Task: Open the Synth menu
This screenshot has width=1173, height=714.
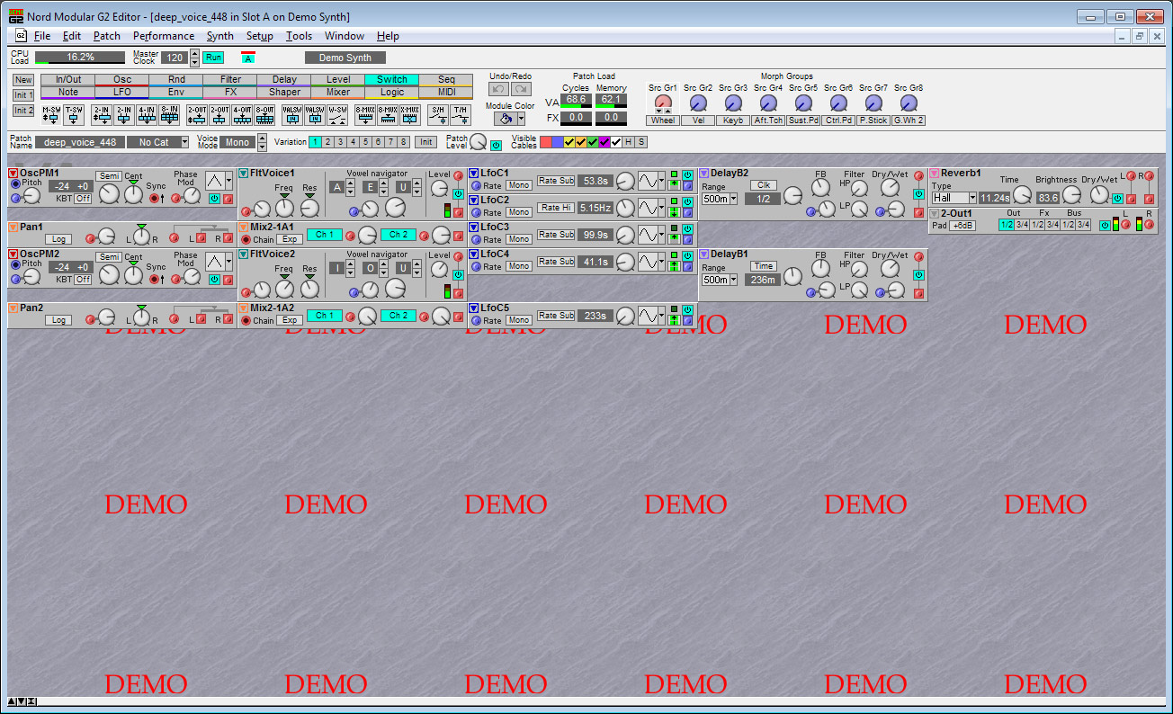Action: click(x=219, y=36)
